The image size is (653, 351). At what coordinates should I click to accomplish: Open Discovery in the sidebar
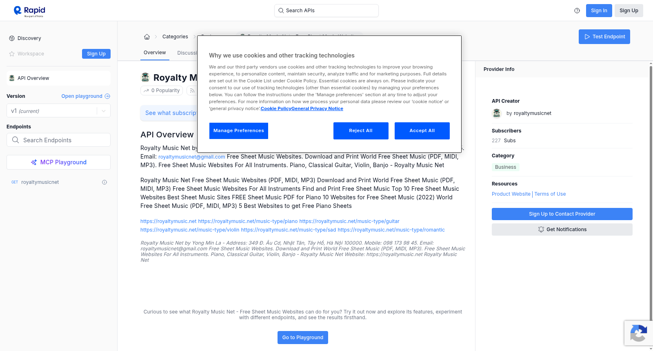click(x=29, y=38)
